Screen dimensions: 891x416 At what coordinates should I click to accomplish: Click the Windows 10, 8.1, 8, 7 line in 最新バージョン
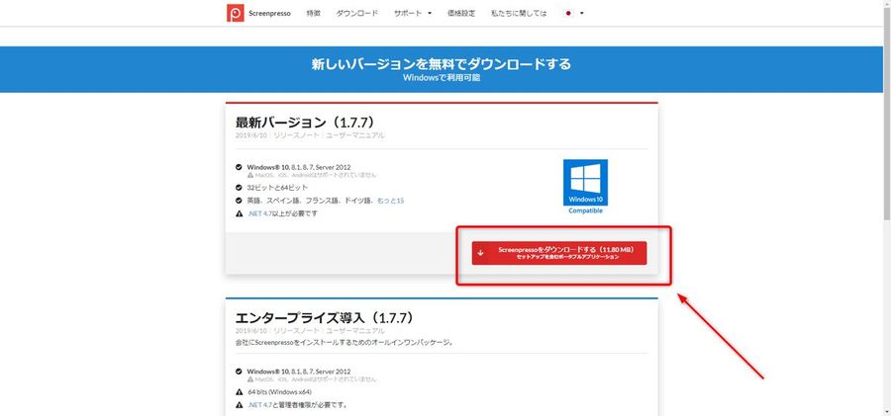click(x=299, y=167)
